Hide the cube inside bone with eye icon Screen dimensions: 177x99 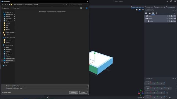coord(175,21)
